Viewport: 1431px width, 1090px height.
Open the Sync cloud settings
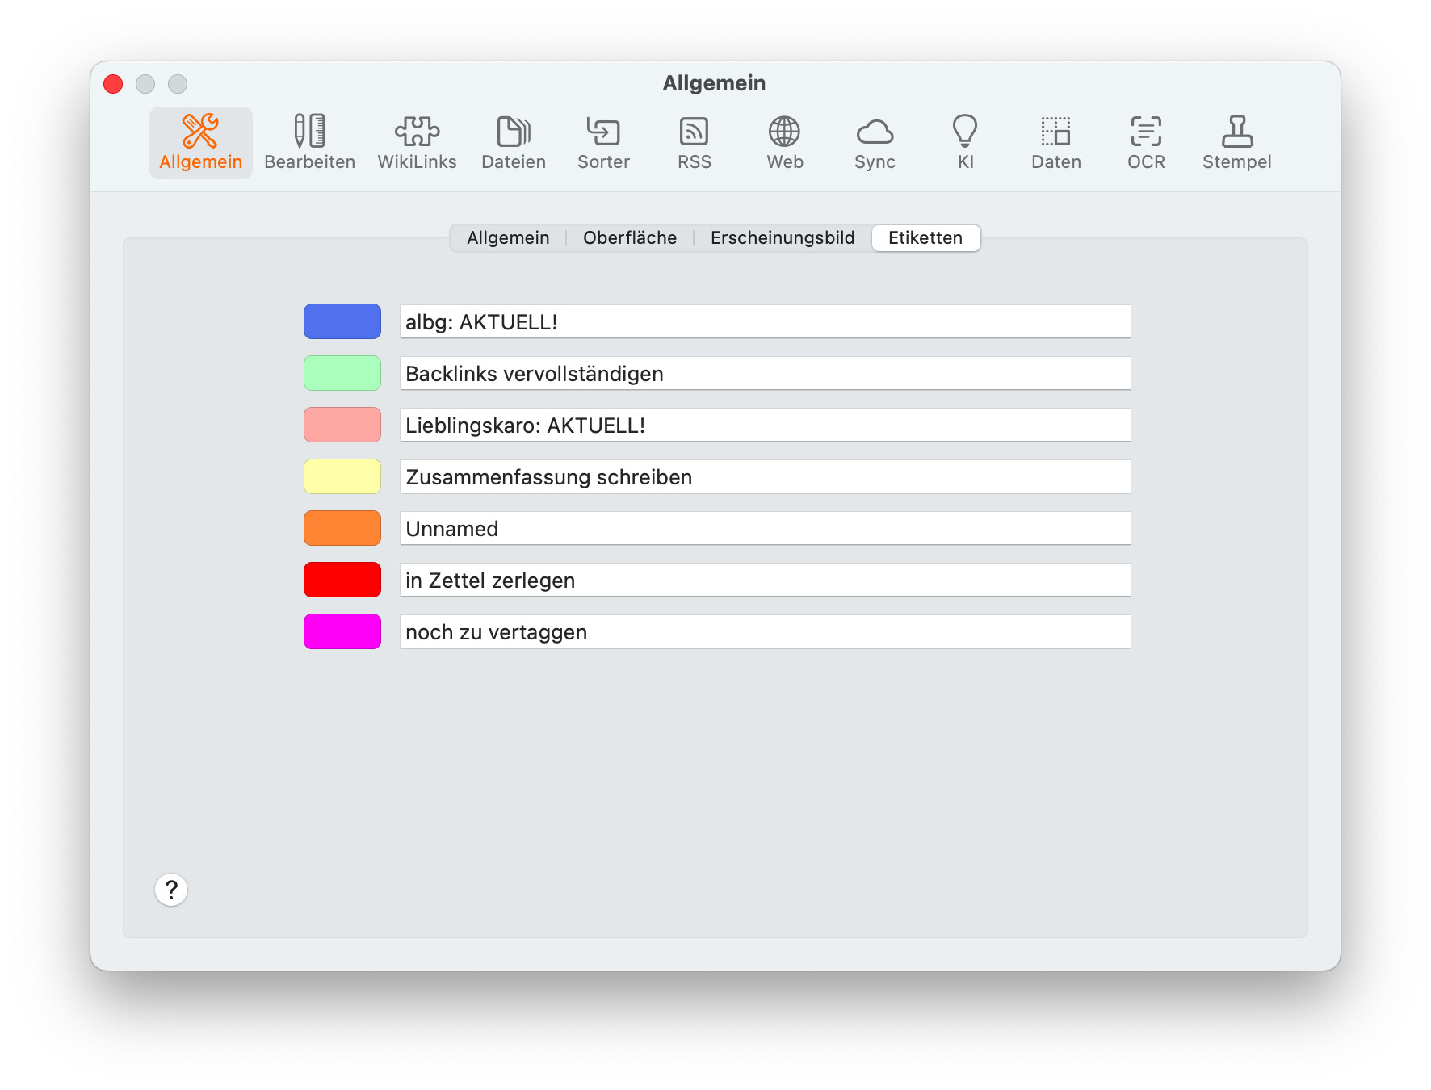click(x=875, y=143)
